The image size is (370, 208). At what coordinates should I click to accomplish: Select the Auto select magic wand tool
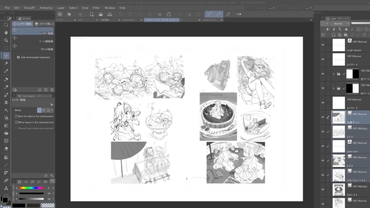6,63
